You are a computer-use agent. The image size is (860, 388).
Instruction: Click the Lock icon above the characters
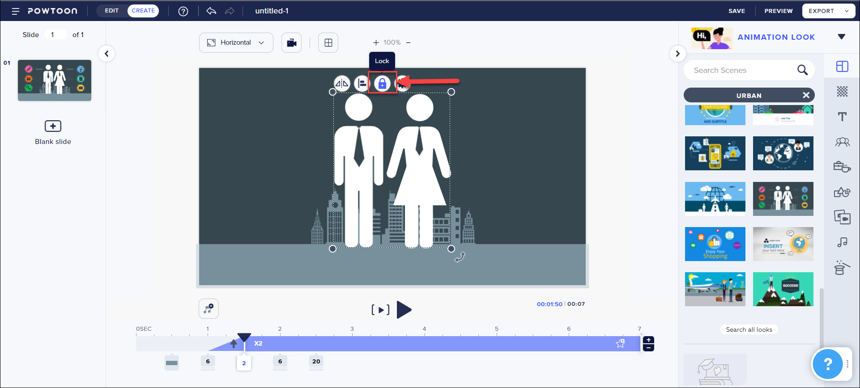[382, 84]
